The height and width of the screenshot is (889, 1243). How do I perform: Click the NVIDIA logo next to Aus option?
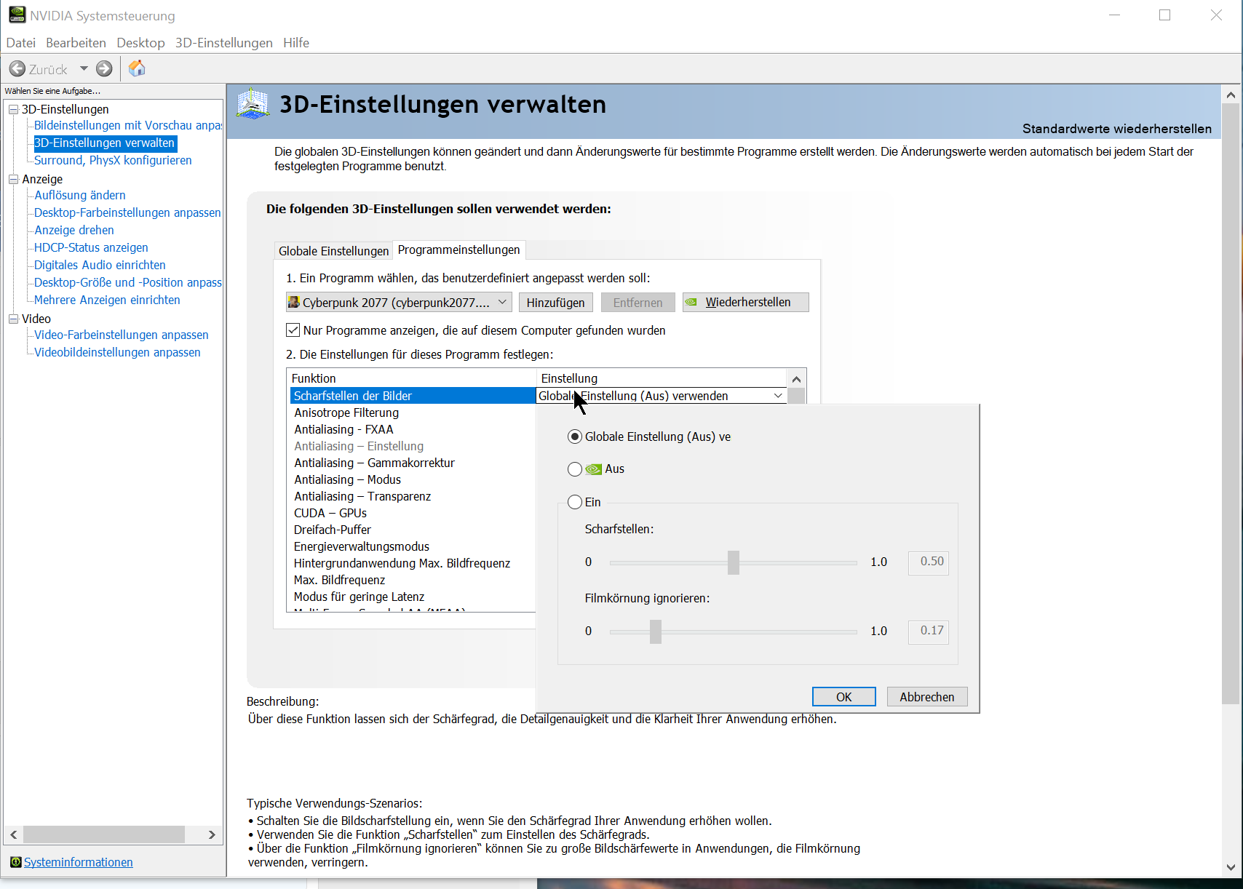[594, 469]
